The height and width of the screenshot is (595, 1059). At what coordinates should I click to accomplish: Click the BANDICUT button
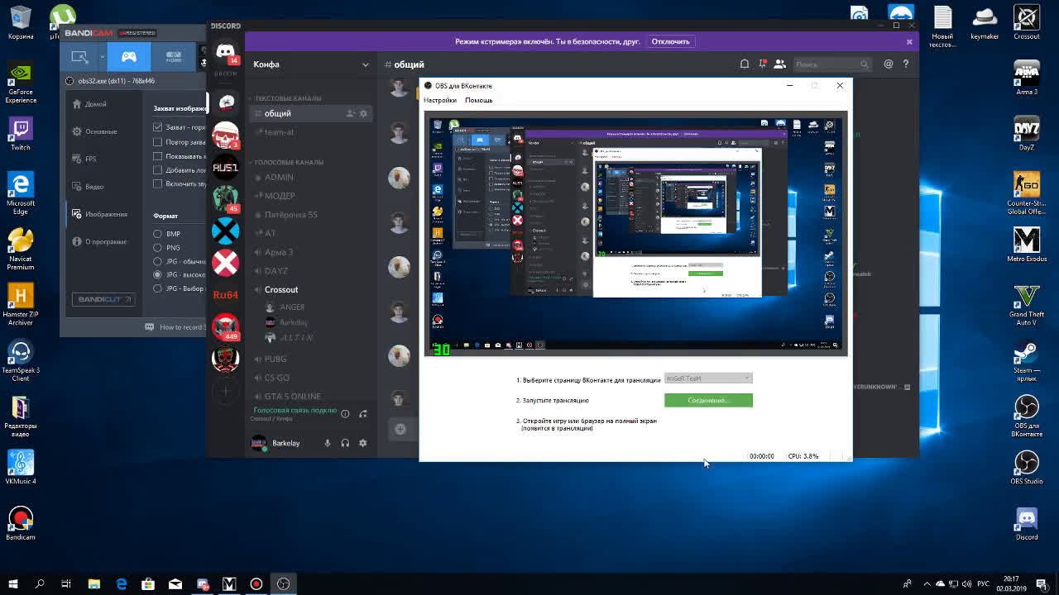[103, 299]
